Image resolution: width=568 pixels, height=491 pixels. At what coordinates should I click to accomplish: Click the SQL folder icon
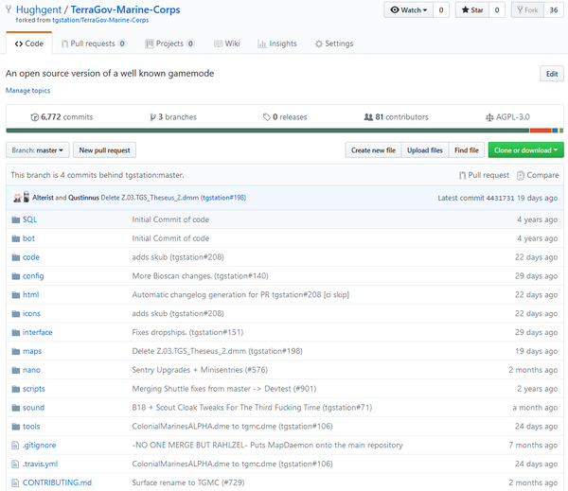pyautogui.click(x=15, y=219)
